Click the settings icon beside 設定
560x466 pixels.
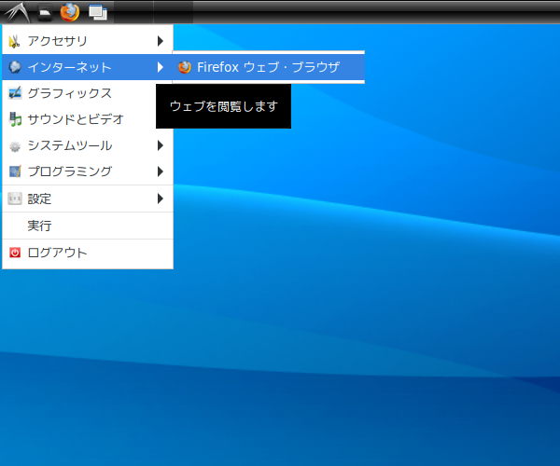click(x=15, y=199)
